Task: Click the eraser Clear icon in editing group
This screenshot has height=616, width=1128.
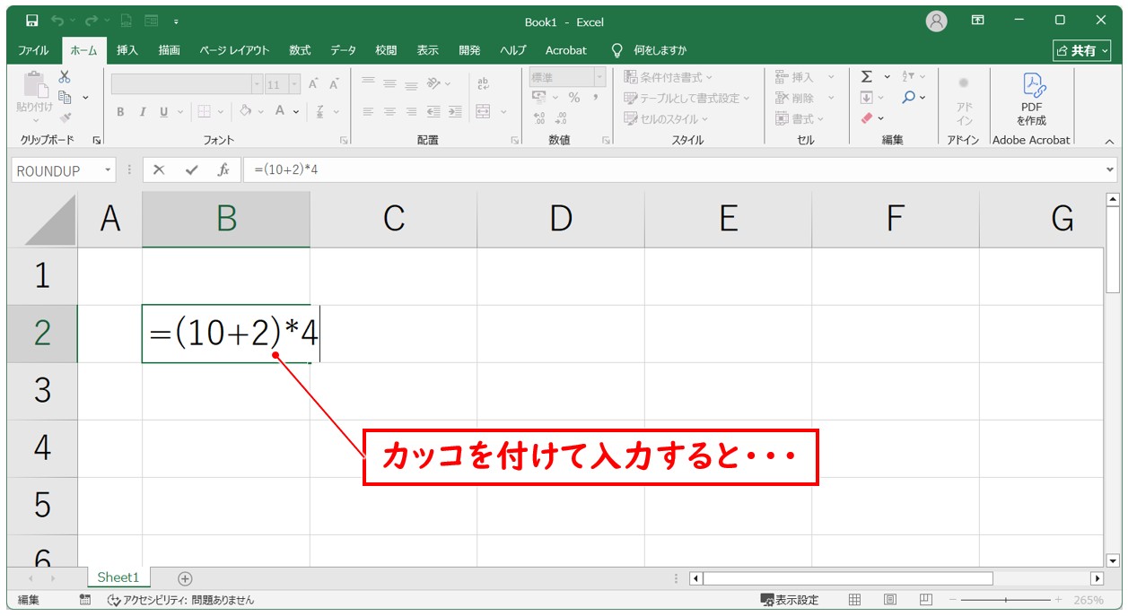Action: pos(867,118)
